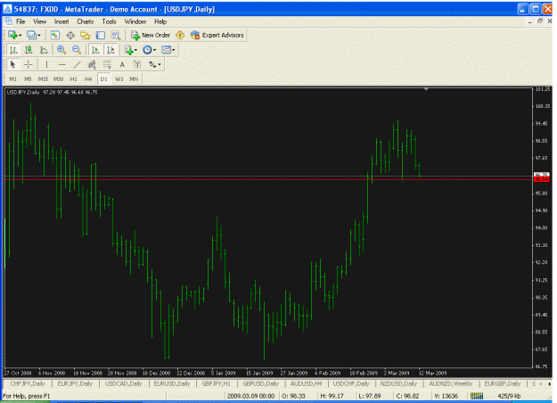Open the File menu

pyautogui.click(x=20, y=21)
